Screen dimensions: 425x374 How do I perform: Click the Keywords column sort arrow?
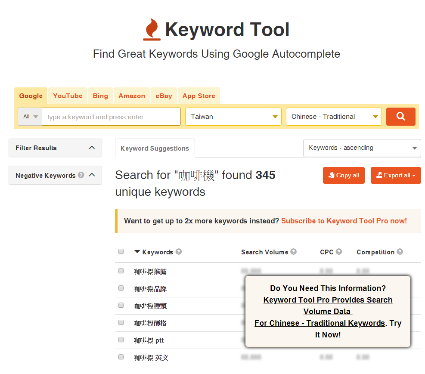pyautogui.click(x=137, y=252)
